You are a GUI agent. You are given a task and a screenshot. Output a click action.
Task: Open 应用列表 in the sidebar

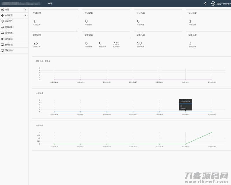coord(9,33)
